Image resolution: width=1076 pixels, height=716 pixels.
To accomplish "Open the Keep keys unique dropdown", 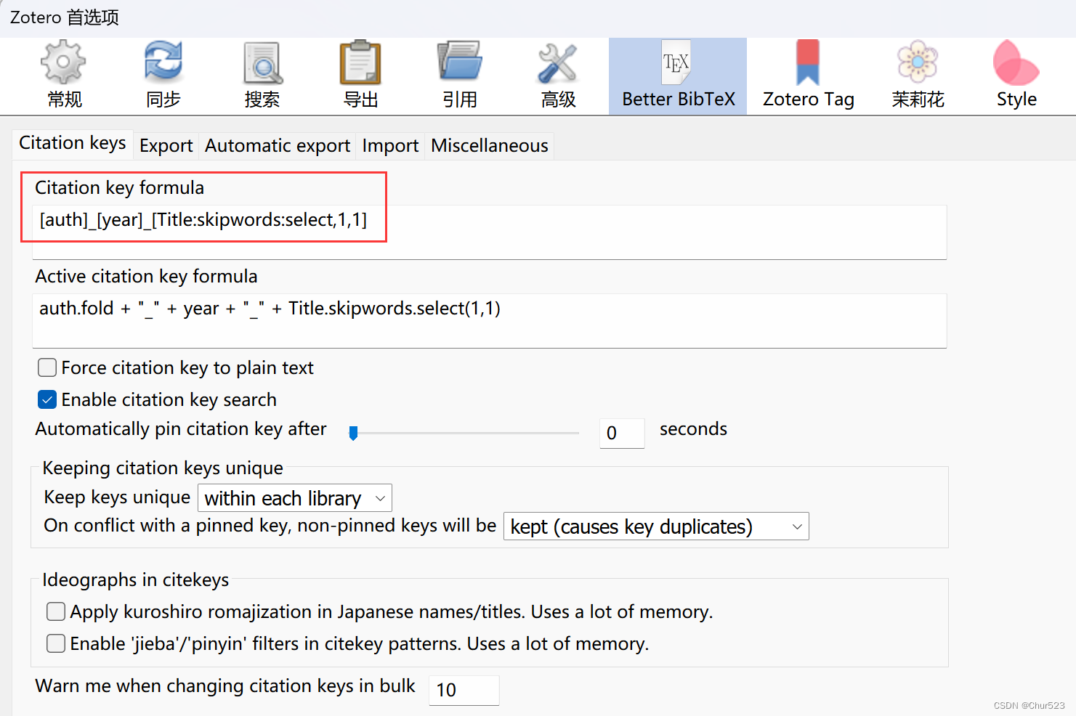I will pos(295,498).
